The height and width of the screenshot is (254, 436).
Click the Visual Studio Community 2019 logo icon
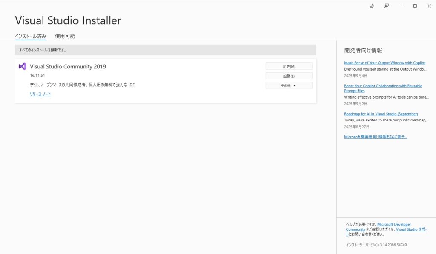(23, 66)
